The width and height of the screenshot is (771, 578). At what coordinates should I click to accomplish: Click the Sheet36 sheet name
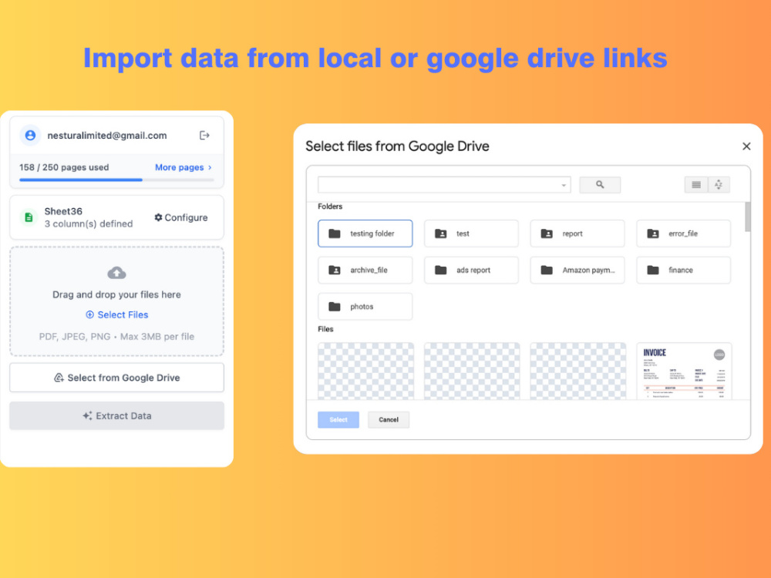63,211
